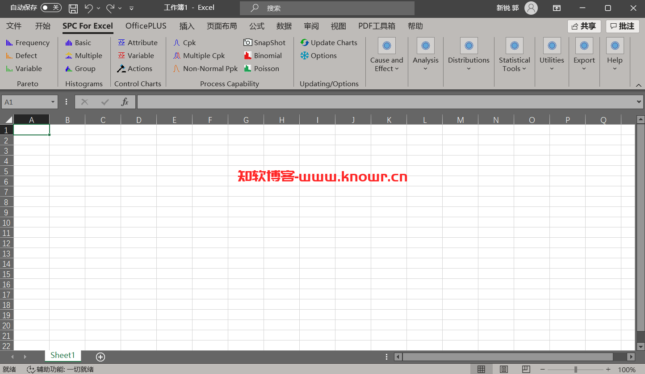Add a new sheet with plus button
The width and height of the screenshot is (645, 374).
[101, 357]
